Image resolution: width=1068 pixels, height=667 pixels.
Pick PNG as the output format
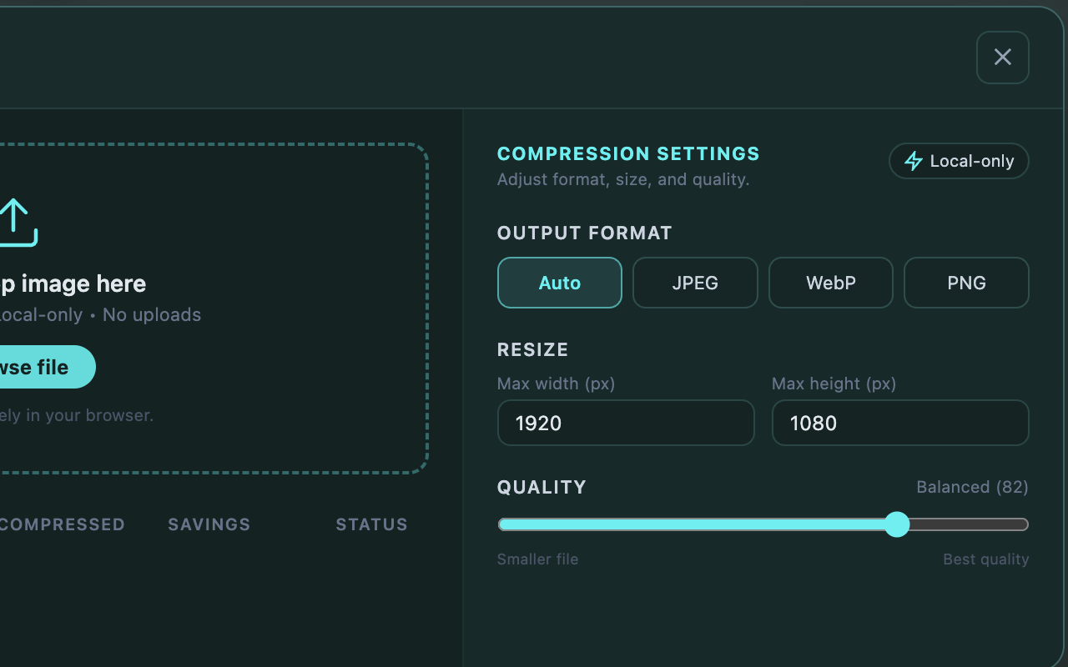(966, 283)
